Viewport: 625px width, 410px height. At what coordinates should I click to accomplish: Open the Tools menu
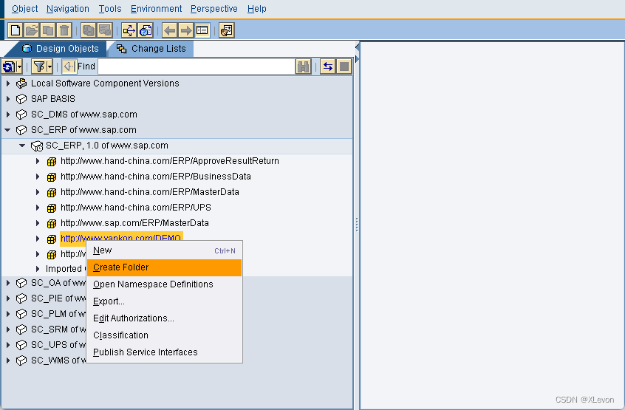click(110, 9)
